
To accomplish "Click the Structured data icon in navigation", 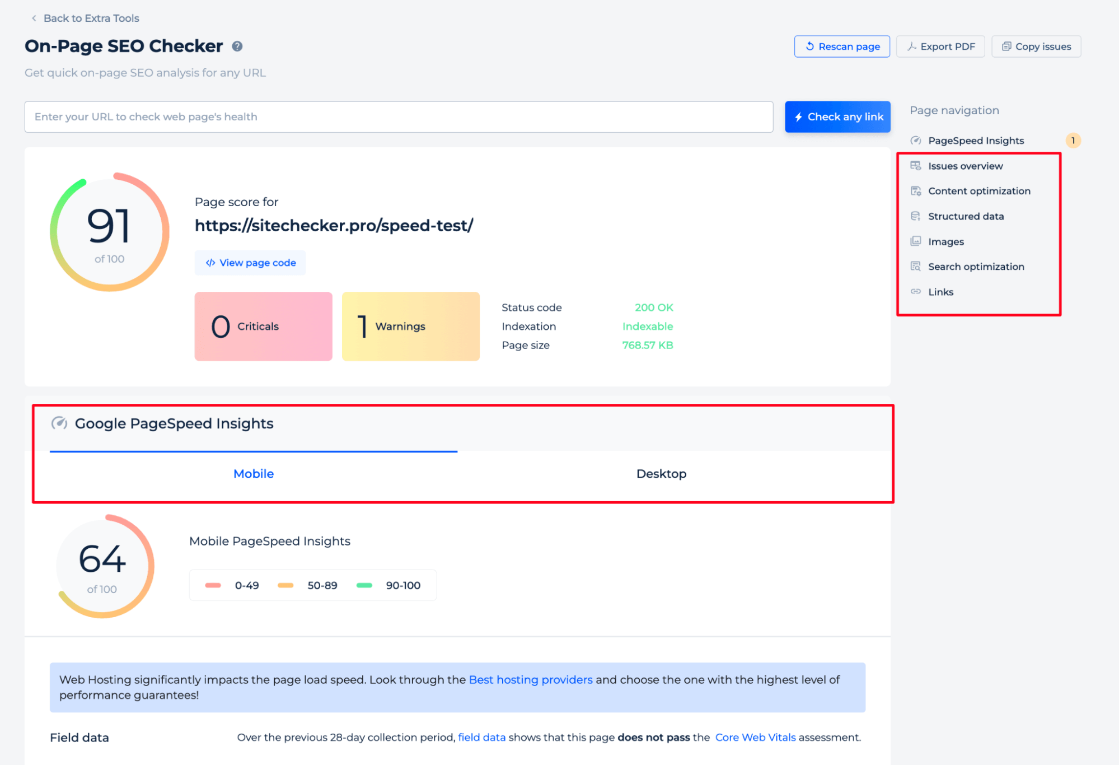I will pos(916,216).
